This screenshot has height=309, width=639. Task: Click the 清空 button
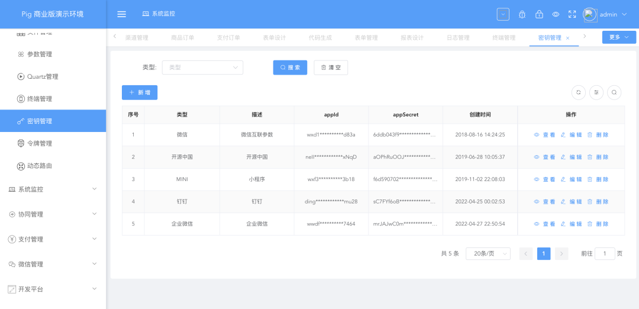331,67
